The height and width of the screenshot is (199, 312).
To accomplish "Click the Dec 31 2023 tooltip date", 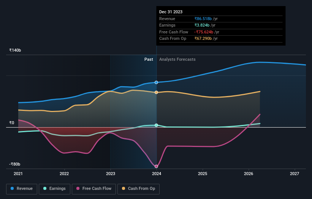I will (x=171, y=12).
